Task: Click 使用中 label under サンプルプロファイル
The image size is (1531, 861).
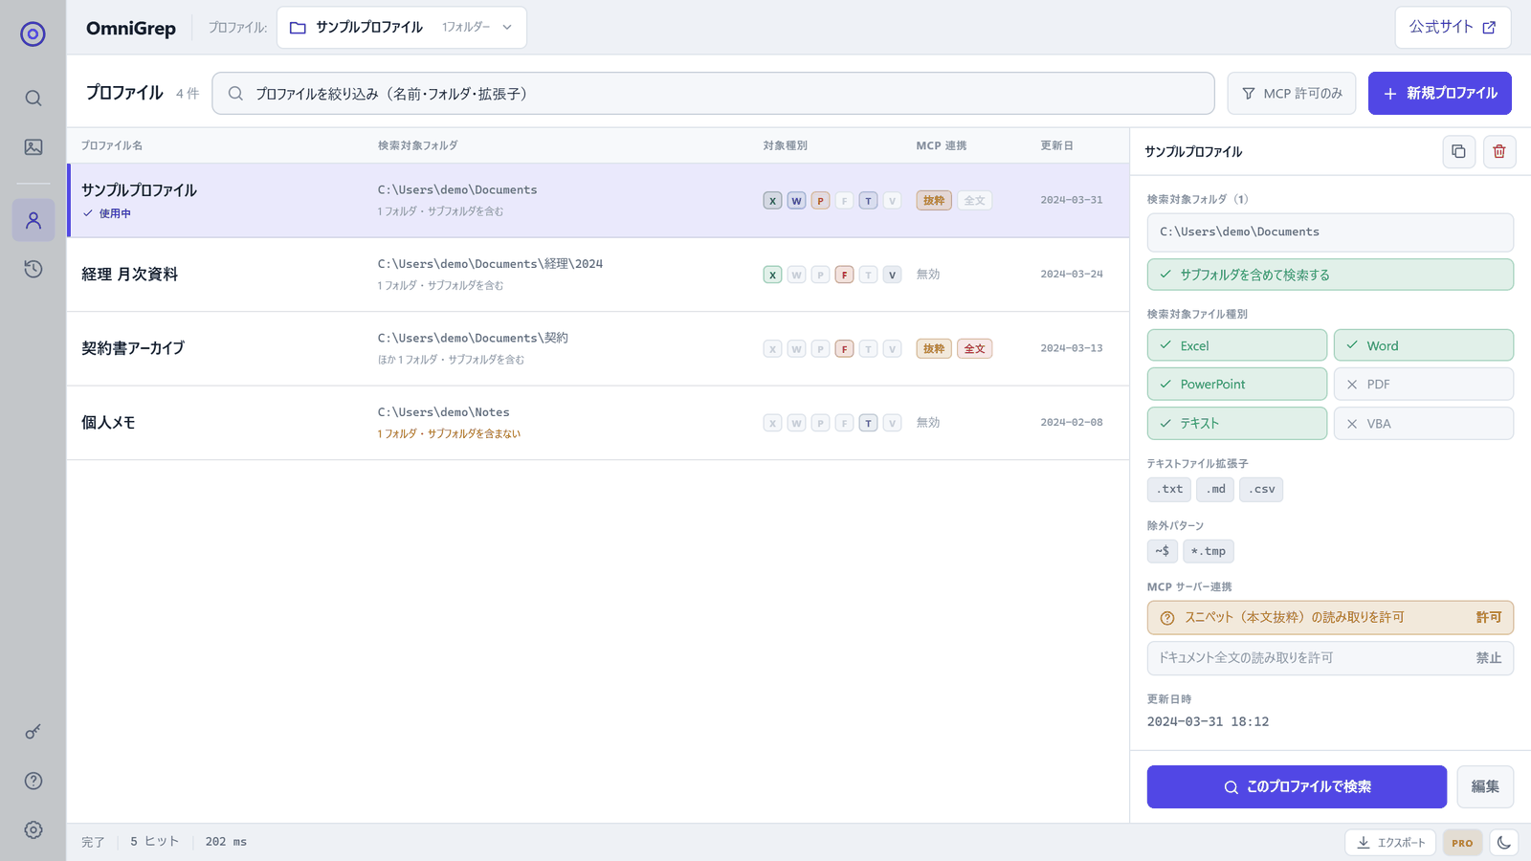Action: pos(115,213)
